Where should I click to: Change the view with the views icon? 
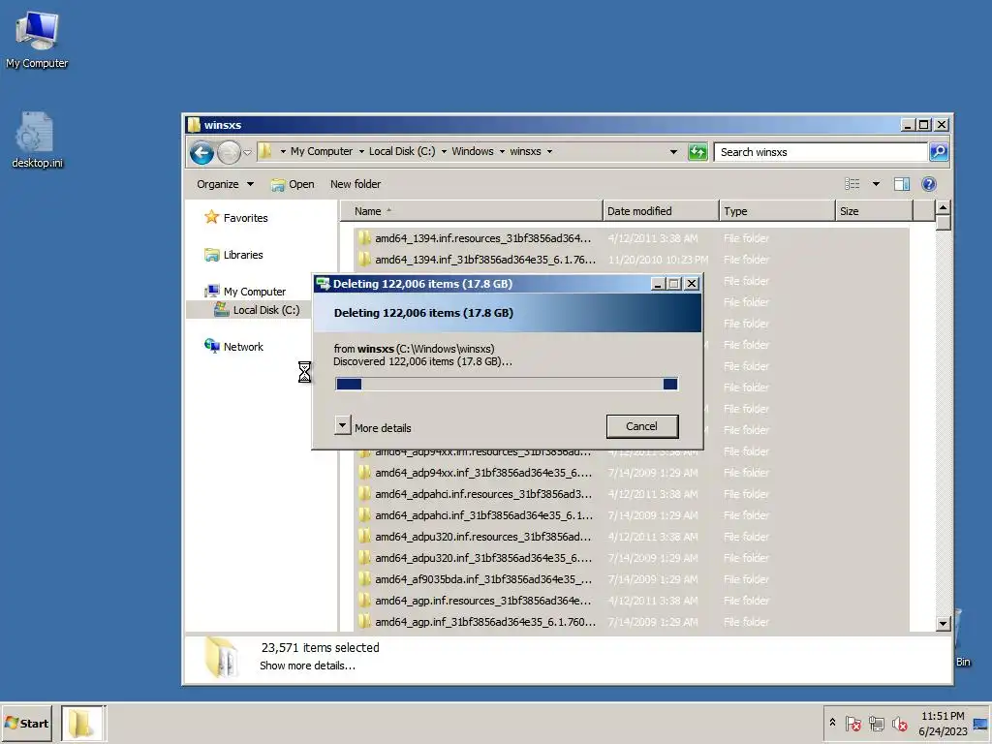click(x=852, y=184)
